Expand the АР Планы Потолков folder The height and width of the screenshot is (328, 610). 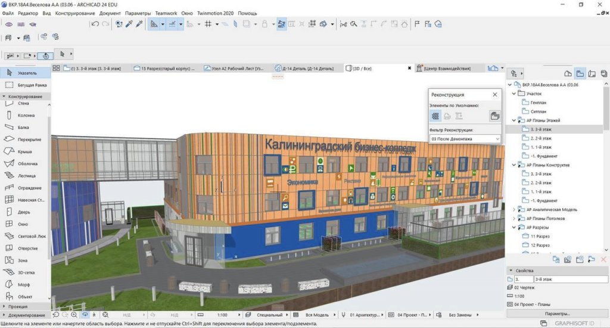[x=514, y=218]
